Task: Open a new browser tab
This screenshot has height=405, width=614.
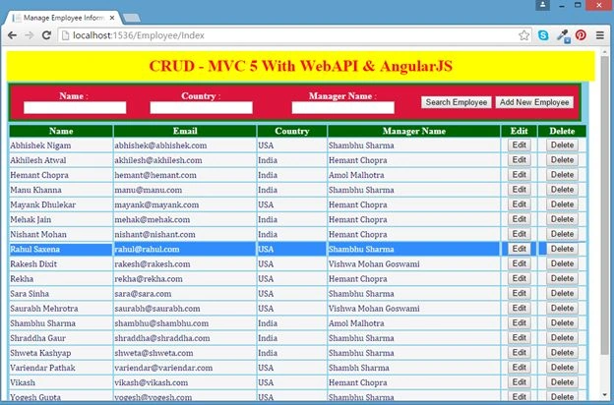Action: pos(131,18)
